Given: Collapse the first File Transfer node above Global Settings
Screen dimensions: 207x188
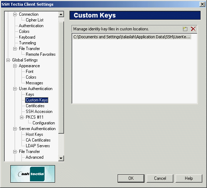Looking at the screenshot, I should pyautogui.click(x=15, y=49).
